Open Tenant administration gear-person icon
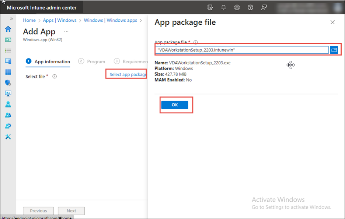Image resolution: width=345 pixels, height=219 pixels. (x=8, y=126)
